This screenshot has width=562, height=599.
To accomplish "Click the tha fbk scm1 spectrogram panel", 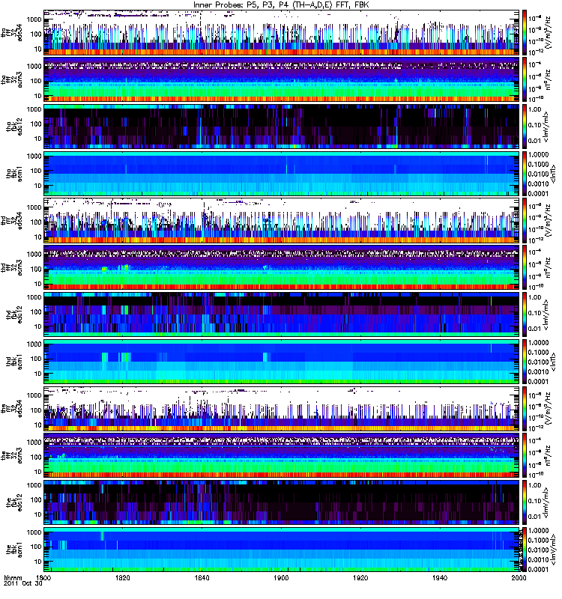I will tap(282, 174).
